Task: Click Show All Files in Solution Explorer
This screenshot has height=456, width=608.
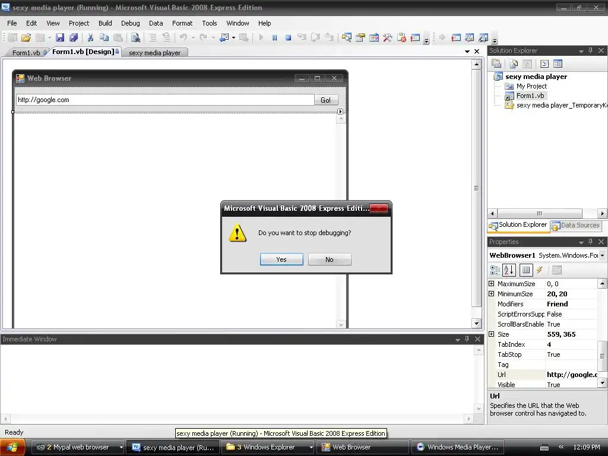Action: pyautogui.click(x=514, y=64)
